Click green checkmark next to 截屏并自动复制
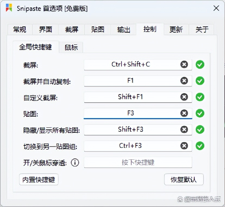 (200, 81)
